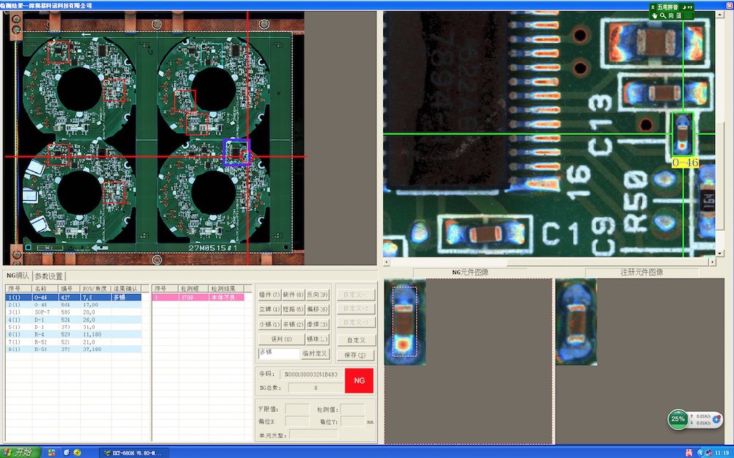
Task: Click the registered component image thumbnail
Action: [x=576, y=322]
